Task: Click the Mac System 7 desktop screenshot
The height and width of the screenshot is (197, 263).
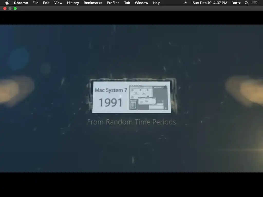Action: [x=149, y=97]
